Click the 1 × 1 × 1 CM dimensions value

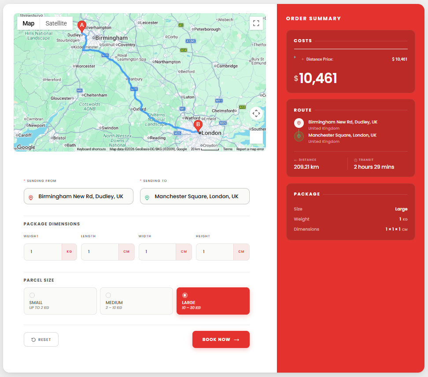(x=396, y=229)
